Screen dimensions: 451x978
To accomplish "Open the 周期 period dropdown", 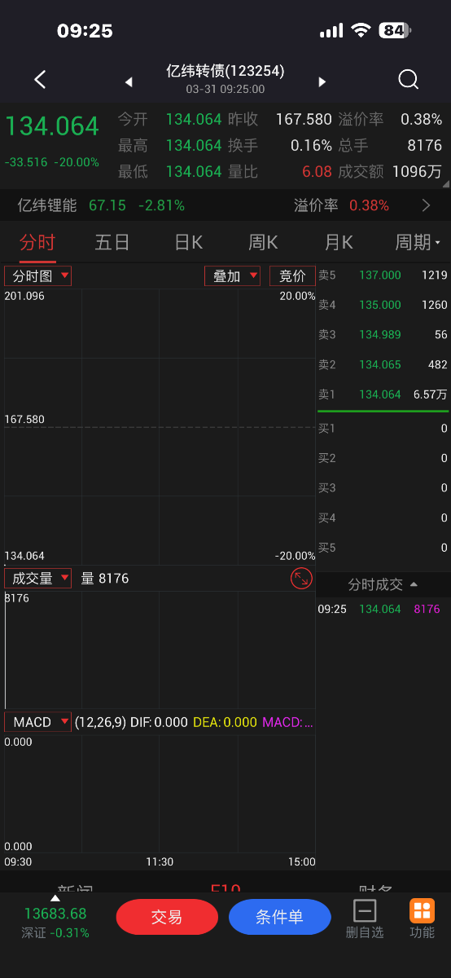I will 418,242.
